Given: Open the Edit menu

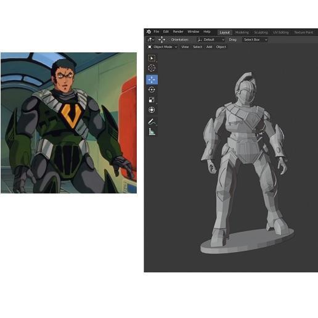Looking at the screenshot, I should (166, 31).
